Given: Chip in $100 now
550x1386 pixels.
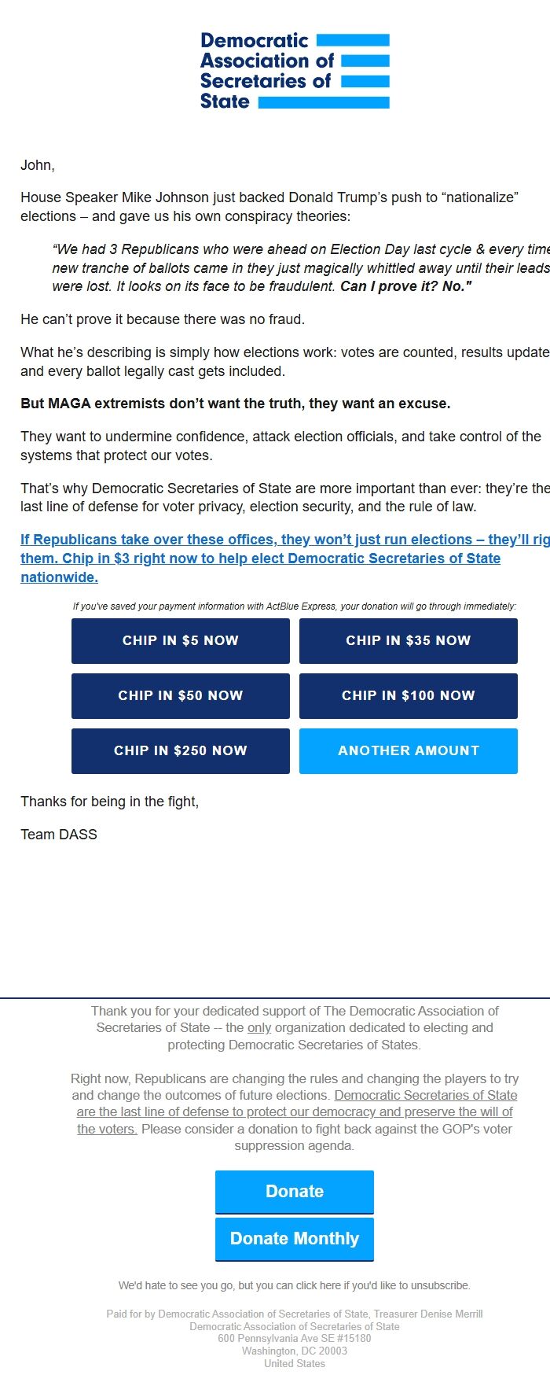Looking at the screenshot, I should (408, 695).
